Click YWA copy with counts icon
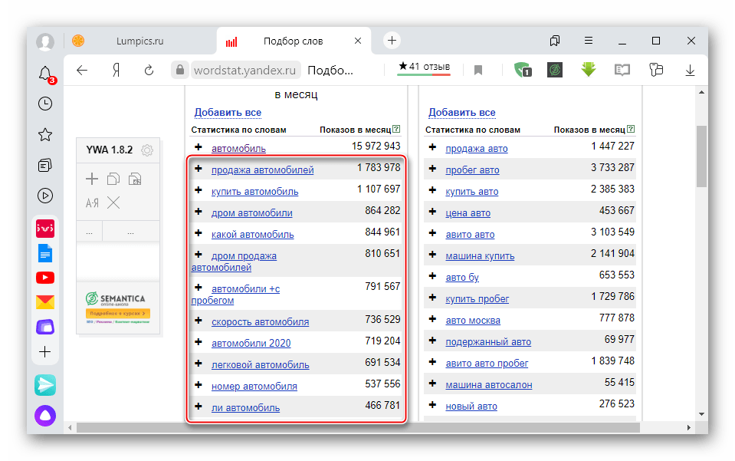Viewport: 735px width, 461px height. pyautogui.click(x=135, y=179)
